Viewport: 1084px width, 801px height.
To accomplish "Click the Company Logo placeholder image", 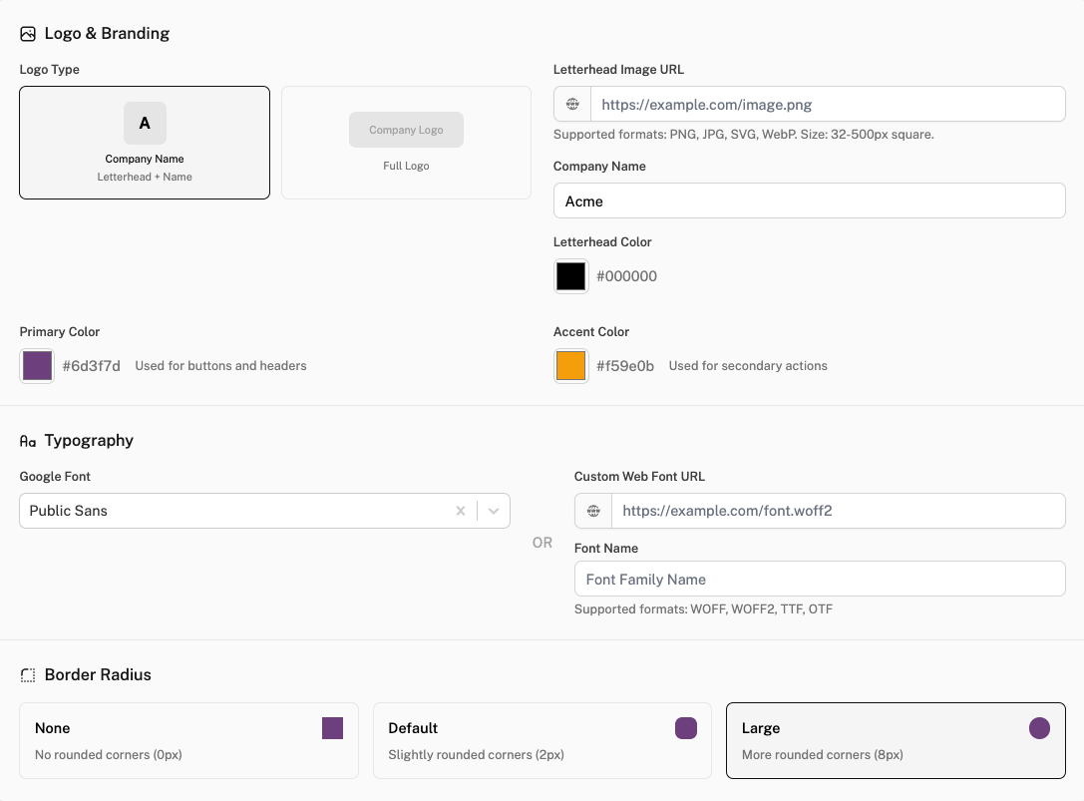I will click(406, 129).
